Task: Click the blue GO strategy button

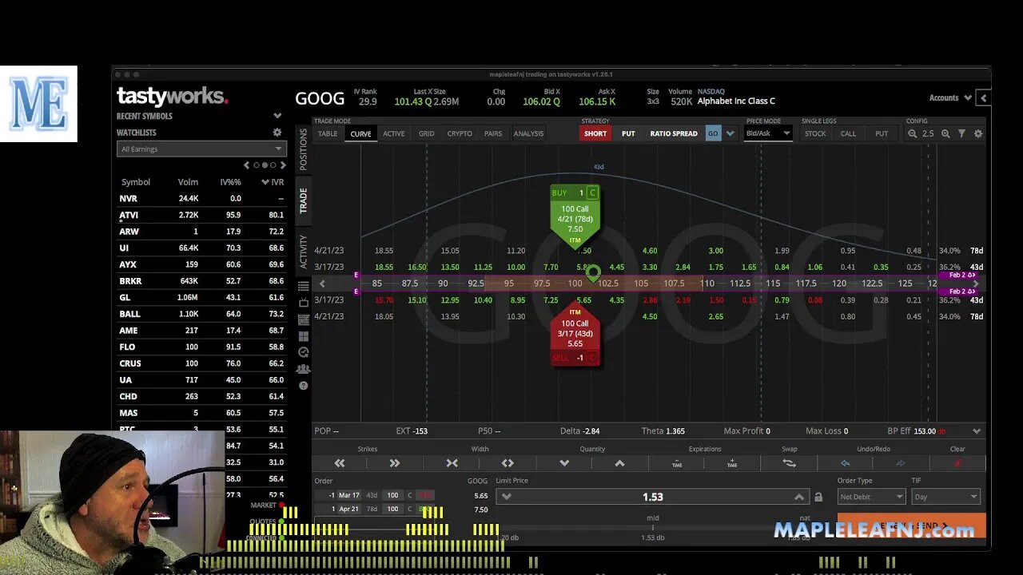Action: (713, 133)
